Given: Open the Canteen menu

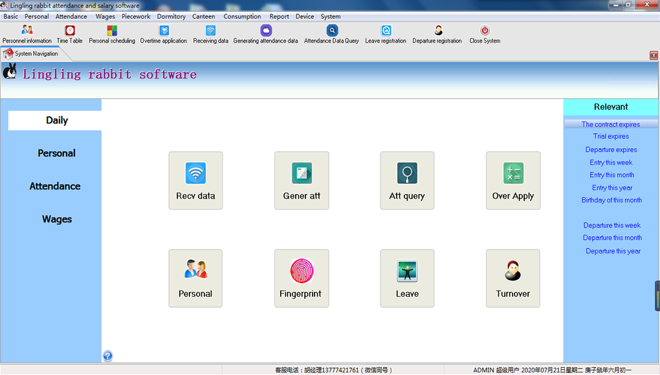Looking at the screenshot, I should click(204, 16).
